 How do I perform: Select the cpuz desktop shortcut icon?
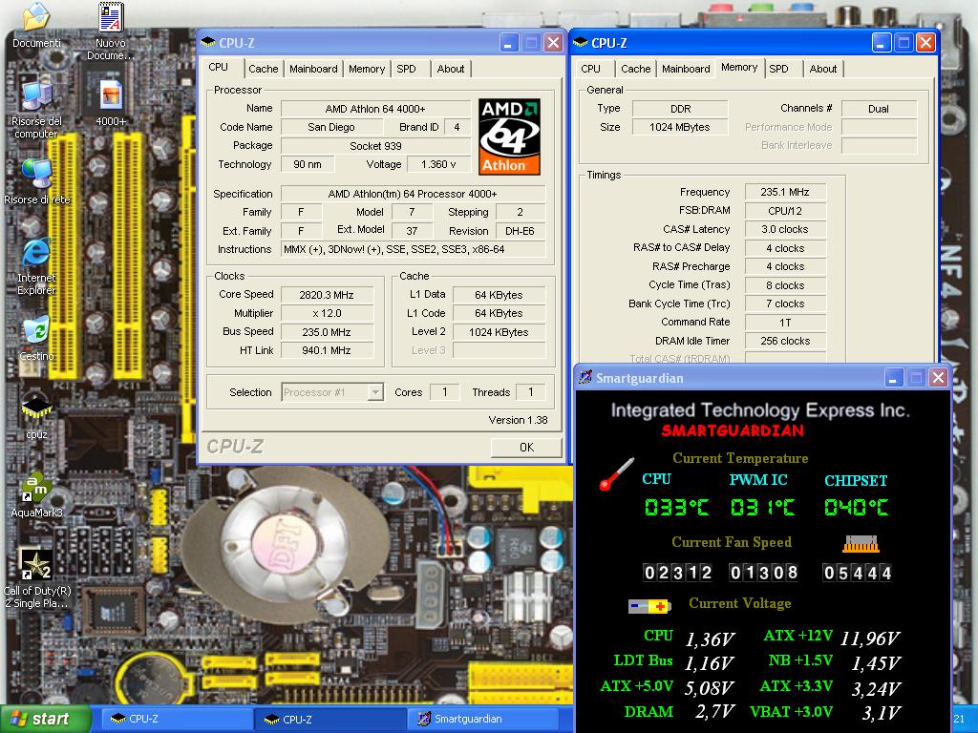pyautogui.click(x=36, y=409)
